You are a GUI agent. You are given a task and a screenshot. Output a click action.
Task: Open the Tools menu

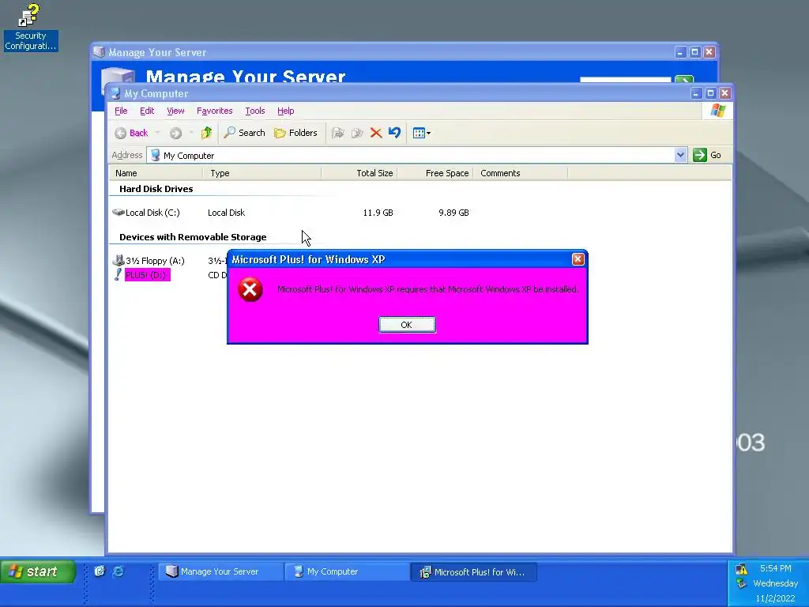tap(255, 111)
